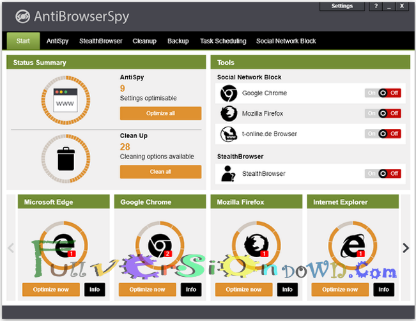Toggle Social Network Block for Mozilla Firefox
This screenshot has height=321, width=416.
[383, 113]
